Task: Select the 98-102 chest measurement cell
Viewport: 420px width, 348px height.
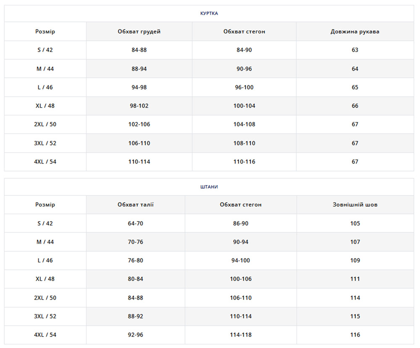Action: pyautogui.click(x=139, y=106)
